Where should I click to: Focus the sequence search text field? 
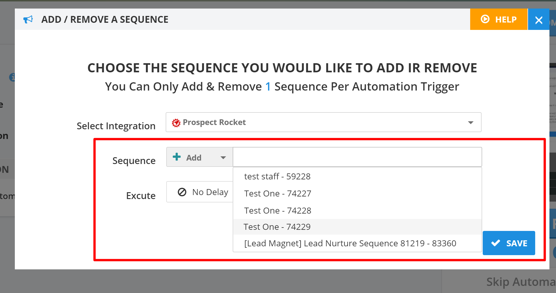point(357,157)
